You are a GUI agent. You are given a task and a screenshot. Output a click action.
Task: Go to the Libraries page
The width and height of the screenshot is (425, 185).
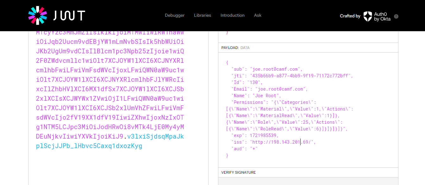tap(203, 15)
